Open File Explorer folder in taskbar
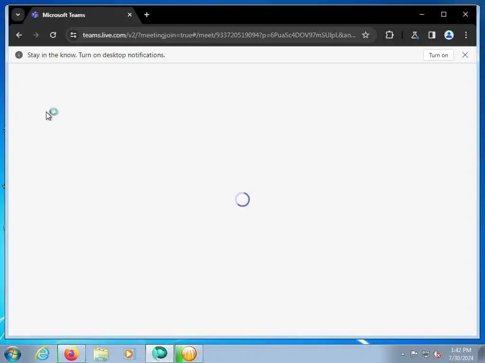 click(x=101, y=354)
